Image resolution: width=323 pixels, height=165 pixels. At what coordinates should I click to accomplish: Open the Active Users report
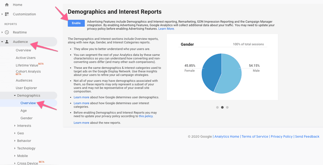pyautogui.click(x=26, y=58)
